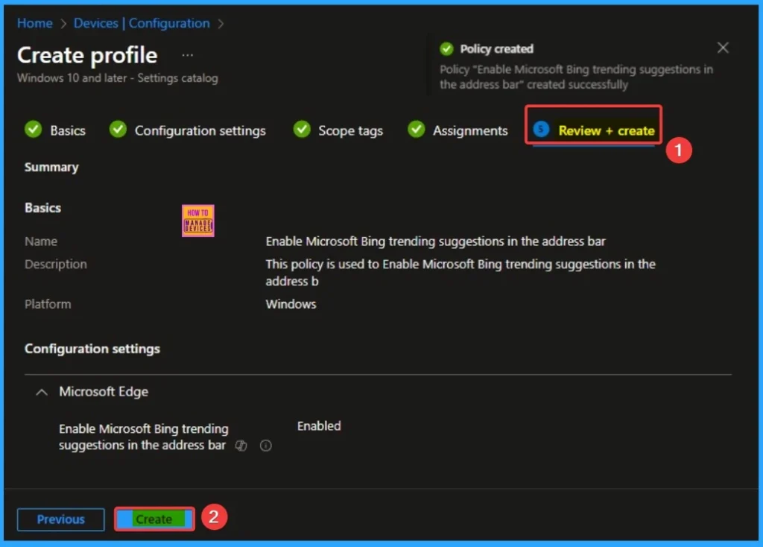Click the Microsoft Edge category label
The image size is (763, 547).
pos(104,392)
